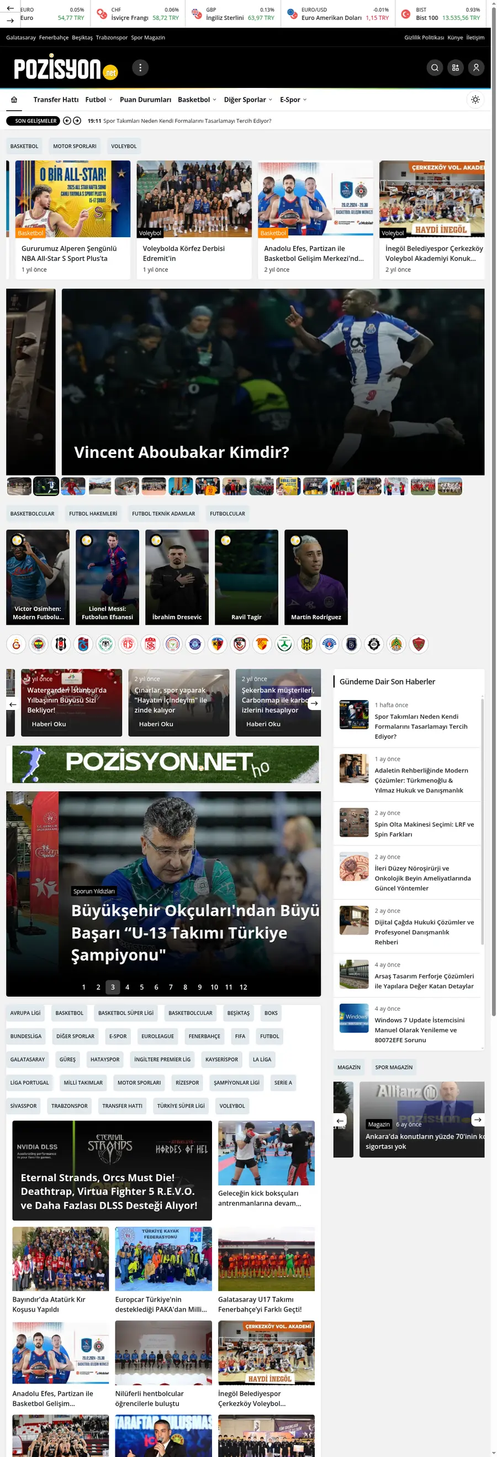Screen dimensions: 497x1457
Task: Select the Yeni Malatyaspor club logo
Action: (x=306, y=644)
